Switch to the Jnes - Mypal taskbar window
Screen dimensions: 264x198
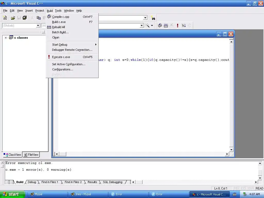[x=88, y=194]
